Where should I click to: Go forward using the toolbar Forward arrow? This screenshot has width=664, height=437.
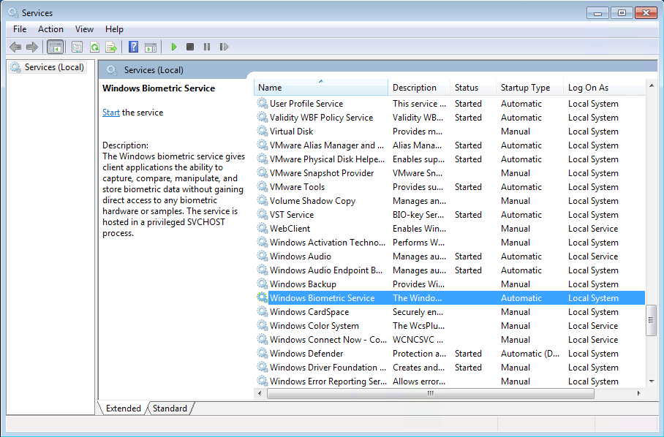[32, 47]
